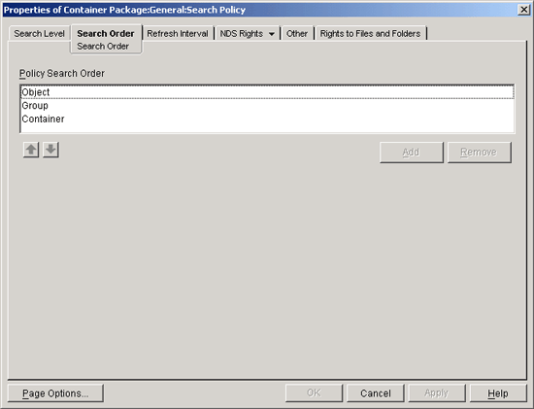Confirm with the OK button
This screenshot has height=409, width=534.
pyautogui.click(x=314, y=393)
